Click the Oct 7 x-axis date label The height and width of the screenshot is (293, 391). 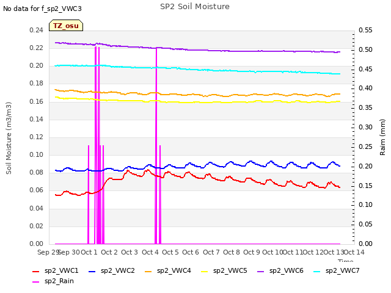click(211, 252)
